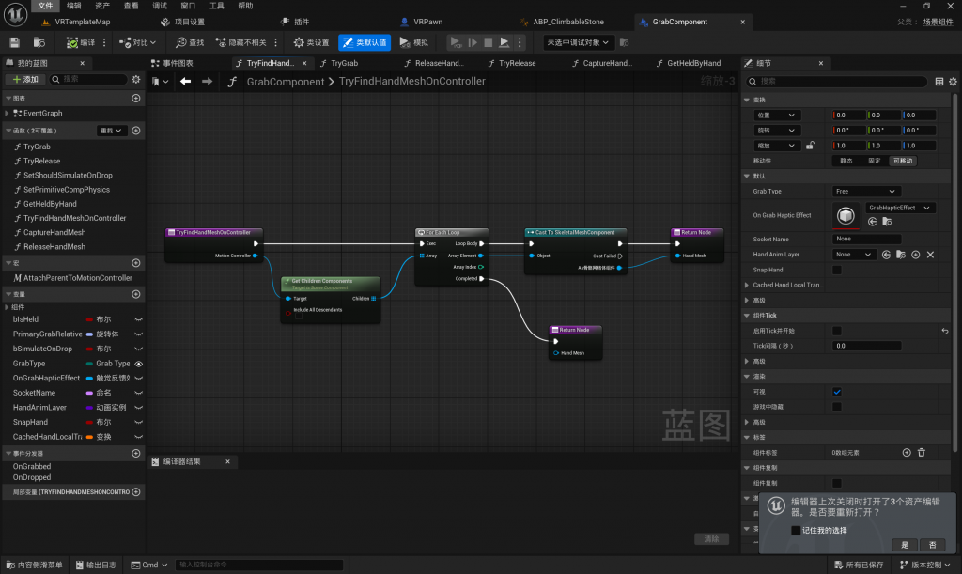The height and width of the screenshot is (574, 962).
Task: Add a new function with plus icon
Action: [135, 131]
